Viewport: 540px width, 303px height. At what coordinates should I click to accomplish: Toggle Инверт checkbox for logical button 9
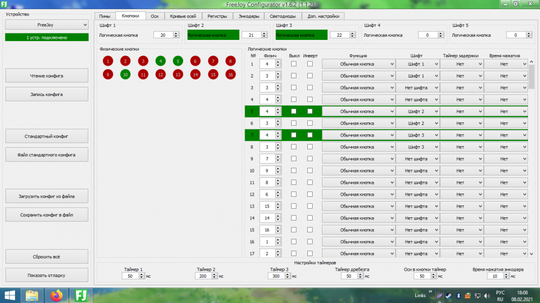[x=310, y=159]
